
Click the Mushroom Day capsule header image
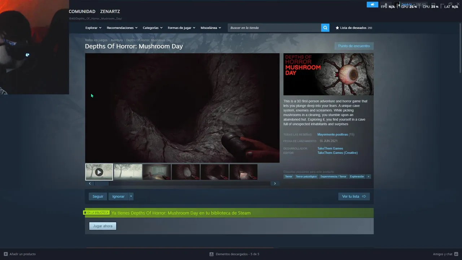pos(328,74)
